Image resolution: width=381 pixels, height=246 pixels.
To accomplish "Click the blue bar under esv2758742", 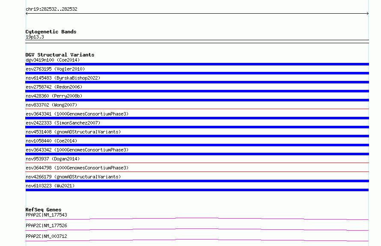I will pos(197,91).
